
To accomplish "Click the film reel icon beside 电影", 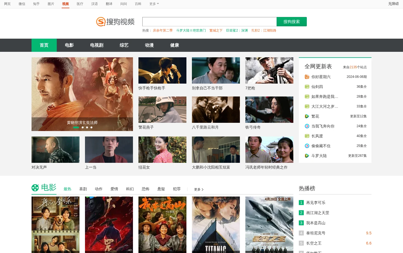I will [x=35, y=188].
